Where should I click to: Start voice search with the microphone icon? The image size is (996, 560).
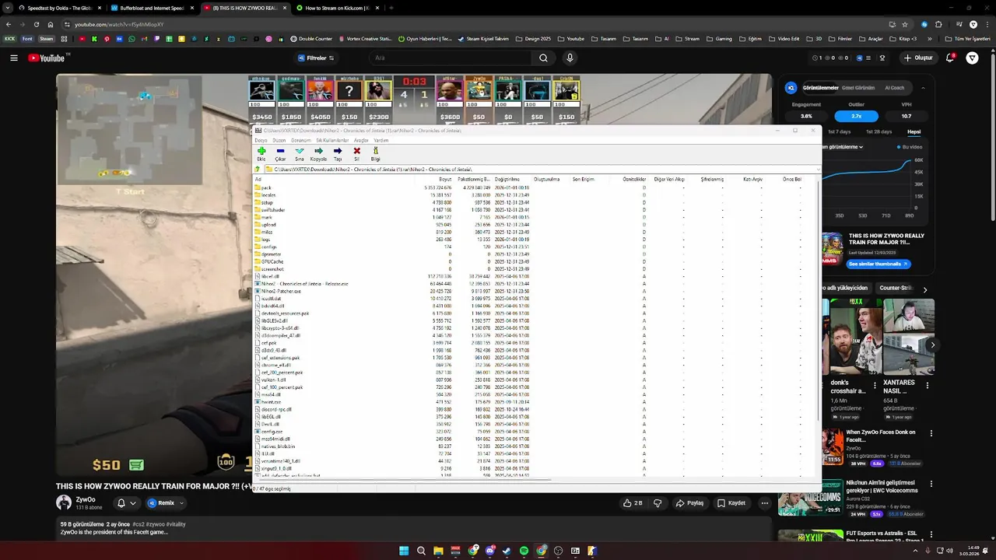point(570,58)
